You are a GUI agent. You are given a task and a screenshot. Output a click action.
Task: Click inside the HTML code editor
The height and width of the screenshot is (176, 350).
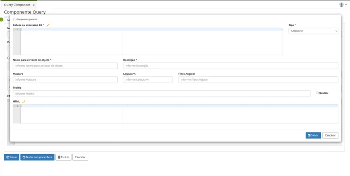pyautogui.click(x=175, y=114)
